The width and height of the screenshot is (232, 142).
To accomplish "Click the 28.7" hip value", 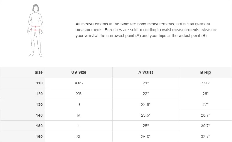I will coord(206,115).
